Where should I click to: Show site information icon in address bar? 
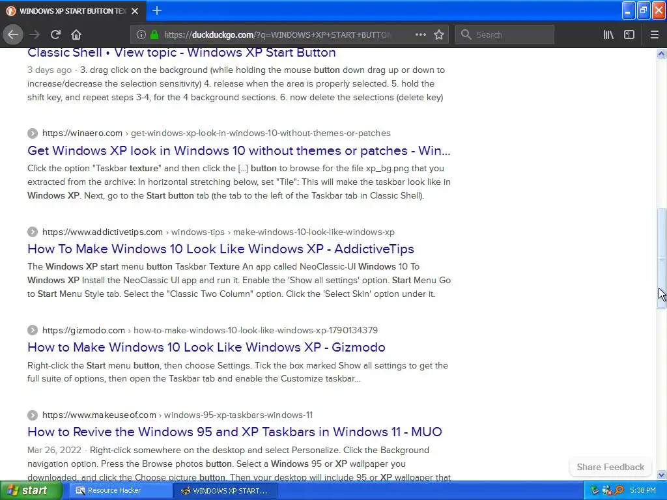141,35
